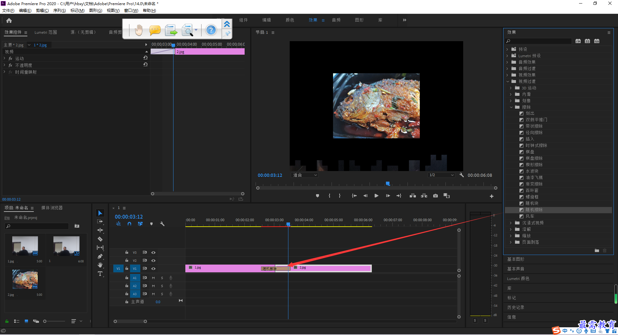The width and height of the screenshot is (618, 335).
Task: Click Export Frame camera icon
Action: click(x=435, y=196)
